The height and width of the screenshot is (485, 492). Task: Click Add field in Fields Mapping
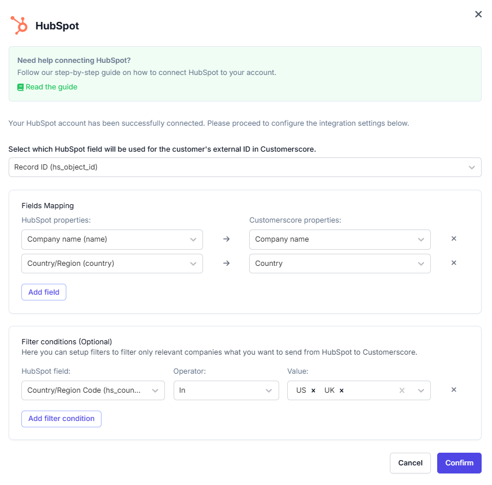click(x=43, y=292)
